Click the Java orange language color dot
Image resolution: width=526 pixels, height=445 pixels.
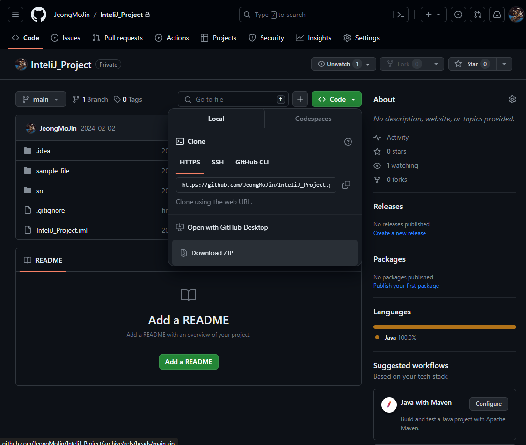377,337
